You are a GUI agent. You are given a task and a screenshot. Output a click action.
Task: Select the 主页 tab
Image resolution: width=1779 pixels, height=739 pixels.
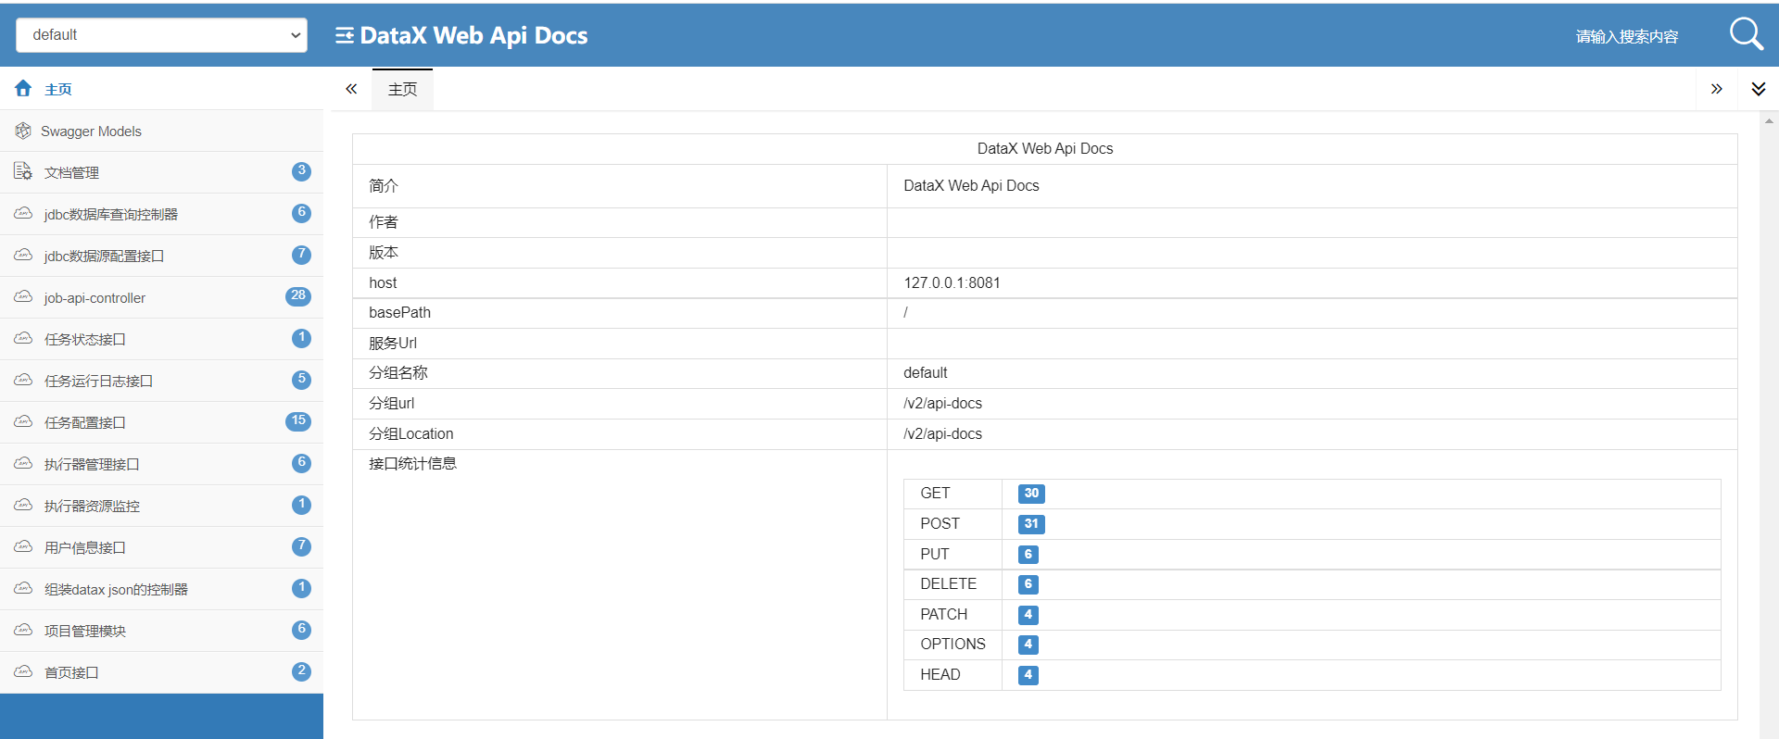tap(402, 89)
